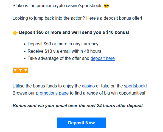Click the 'Receive $10 via email' bullet
The image size is (163, 132).
click(64, 51)
